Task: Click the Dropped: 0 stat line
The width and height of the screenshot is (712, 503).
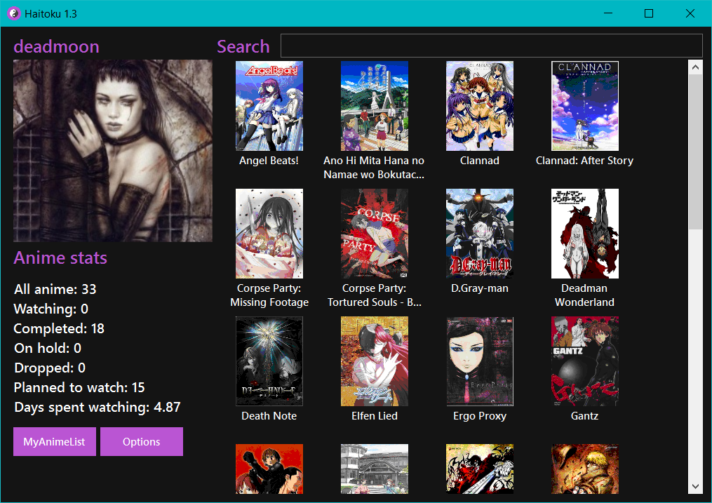Action: coord(50,368)
